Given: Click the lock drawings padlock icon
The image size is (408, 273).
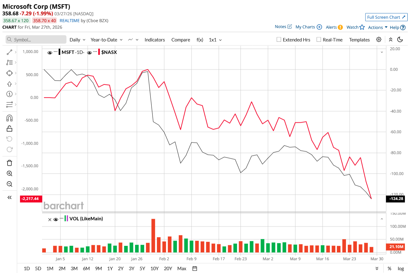Looking at the screenshot, I should (x=9, y=128).
